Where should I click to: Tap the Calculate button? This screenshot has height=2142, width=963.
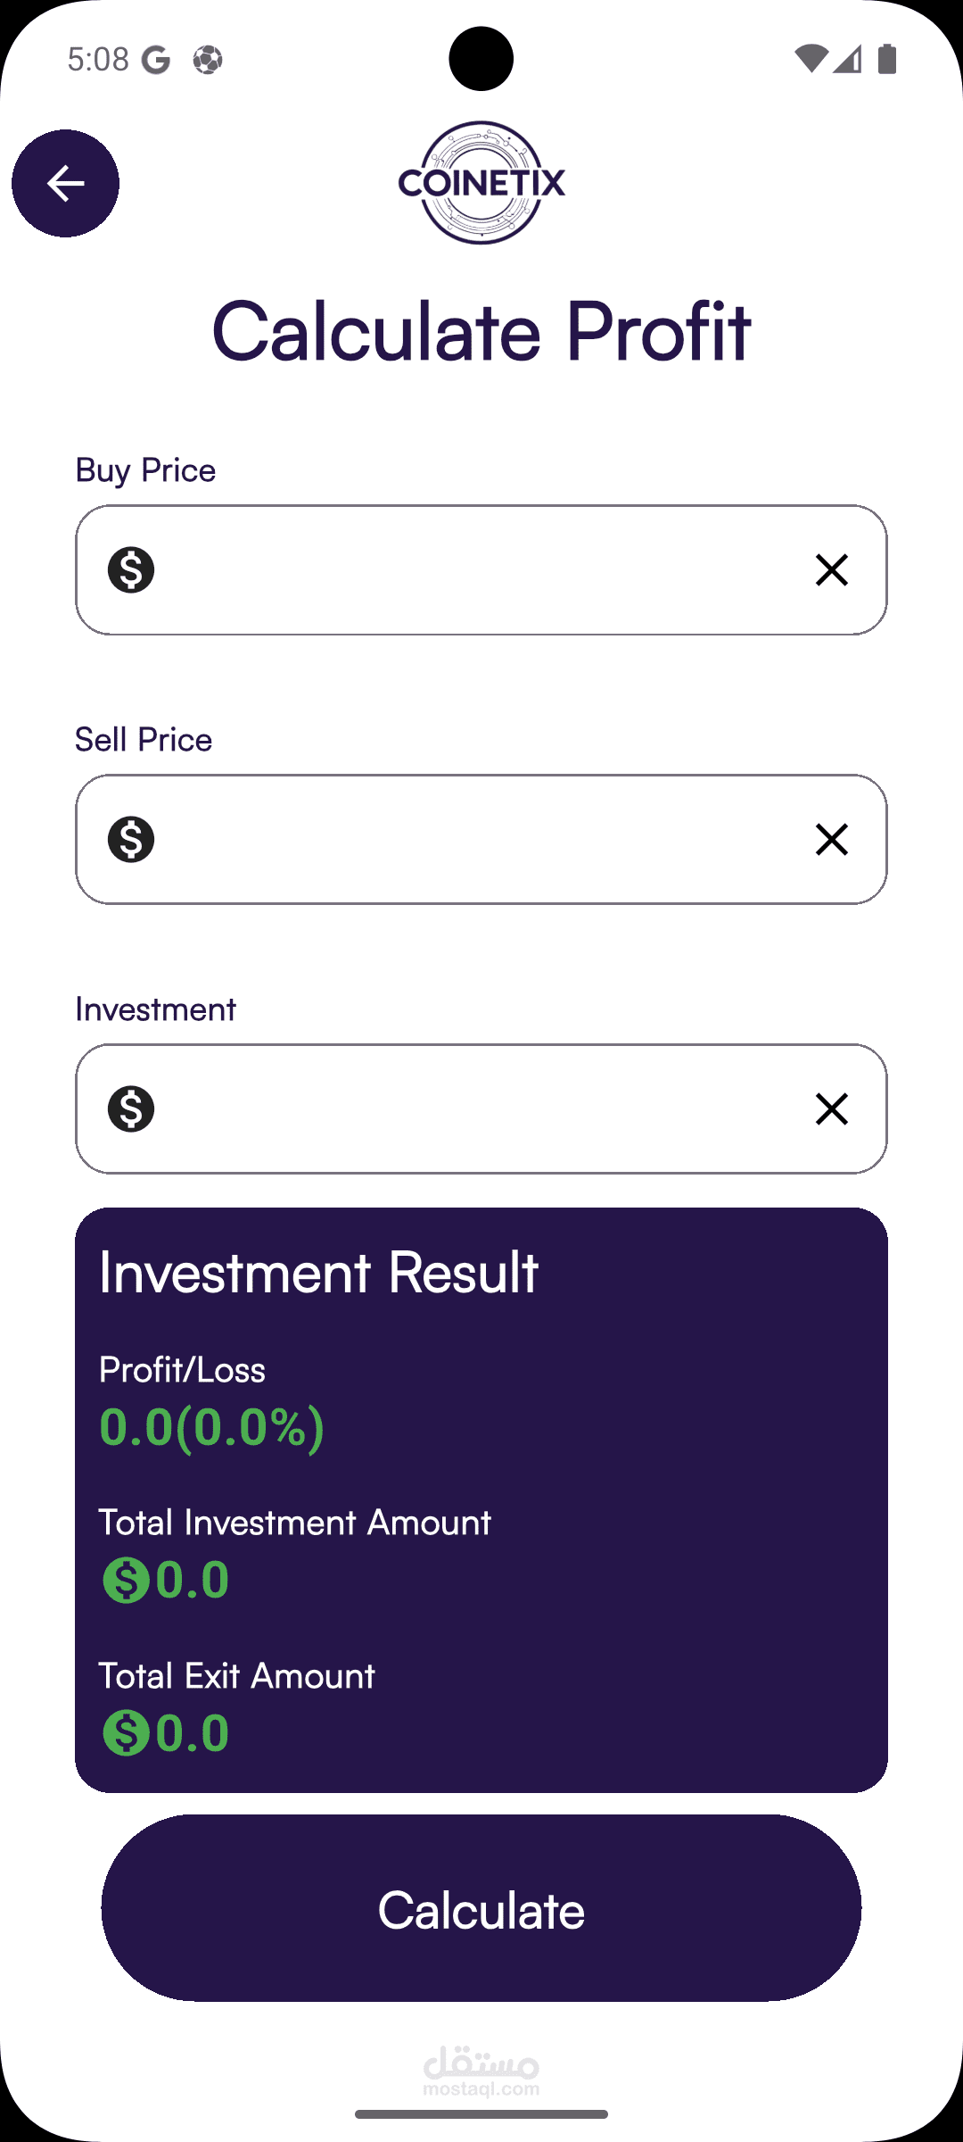click(x=481, y=1907)
